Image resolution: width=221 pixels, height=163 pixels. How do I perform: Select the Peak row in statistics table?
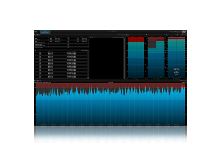tap(62, 38)
